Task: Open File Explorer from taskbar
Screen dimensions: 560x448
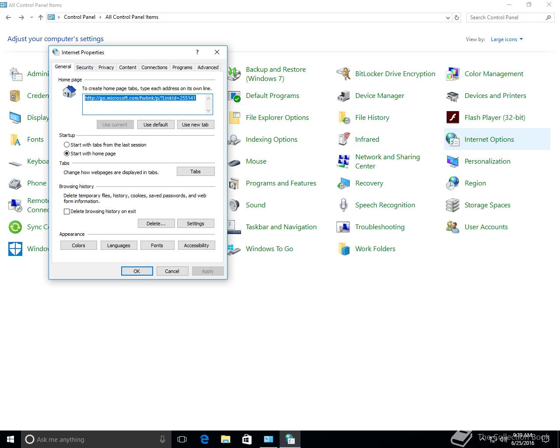Action: coord(226,439)
